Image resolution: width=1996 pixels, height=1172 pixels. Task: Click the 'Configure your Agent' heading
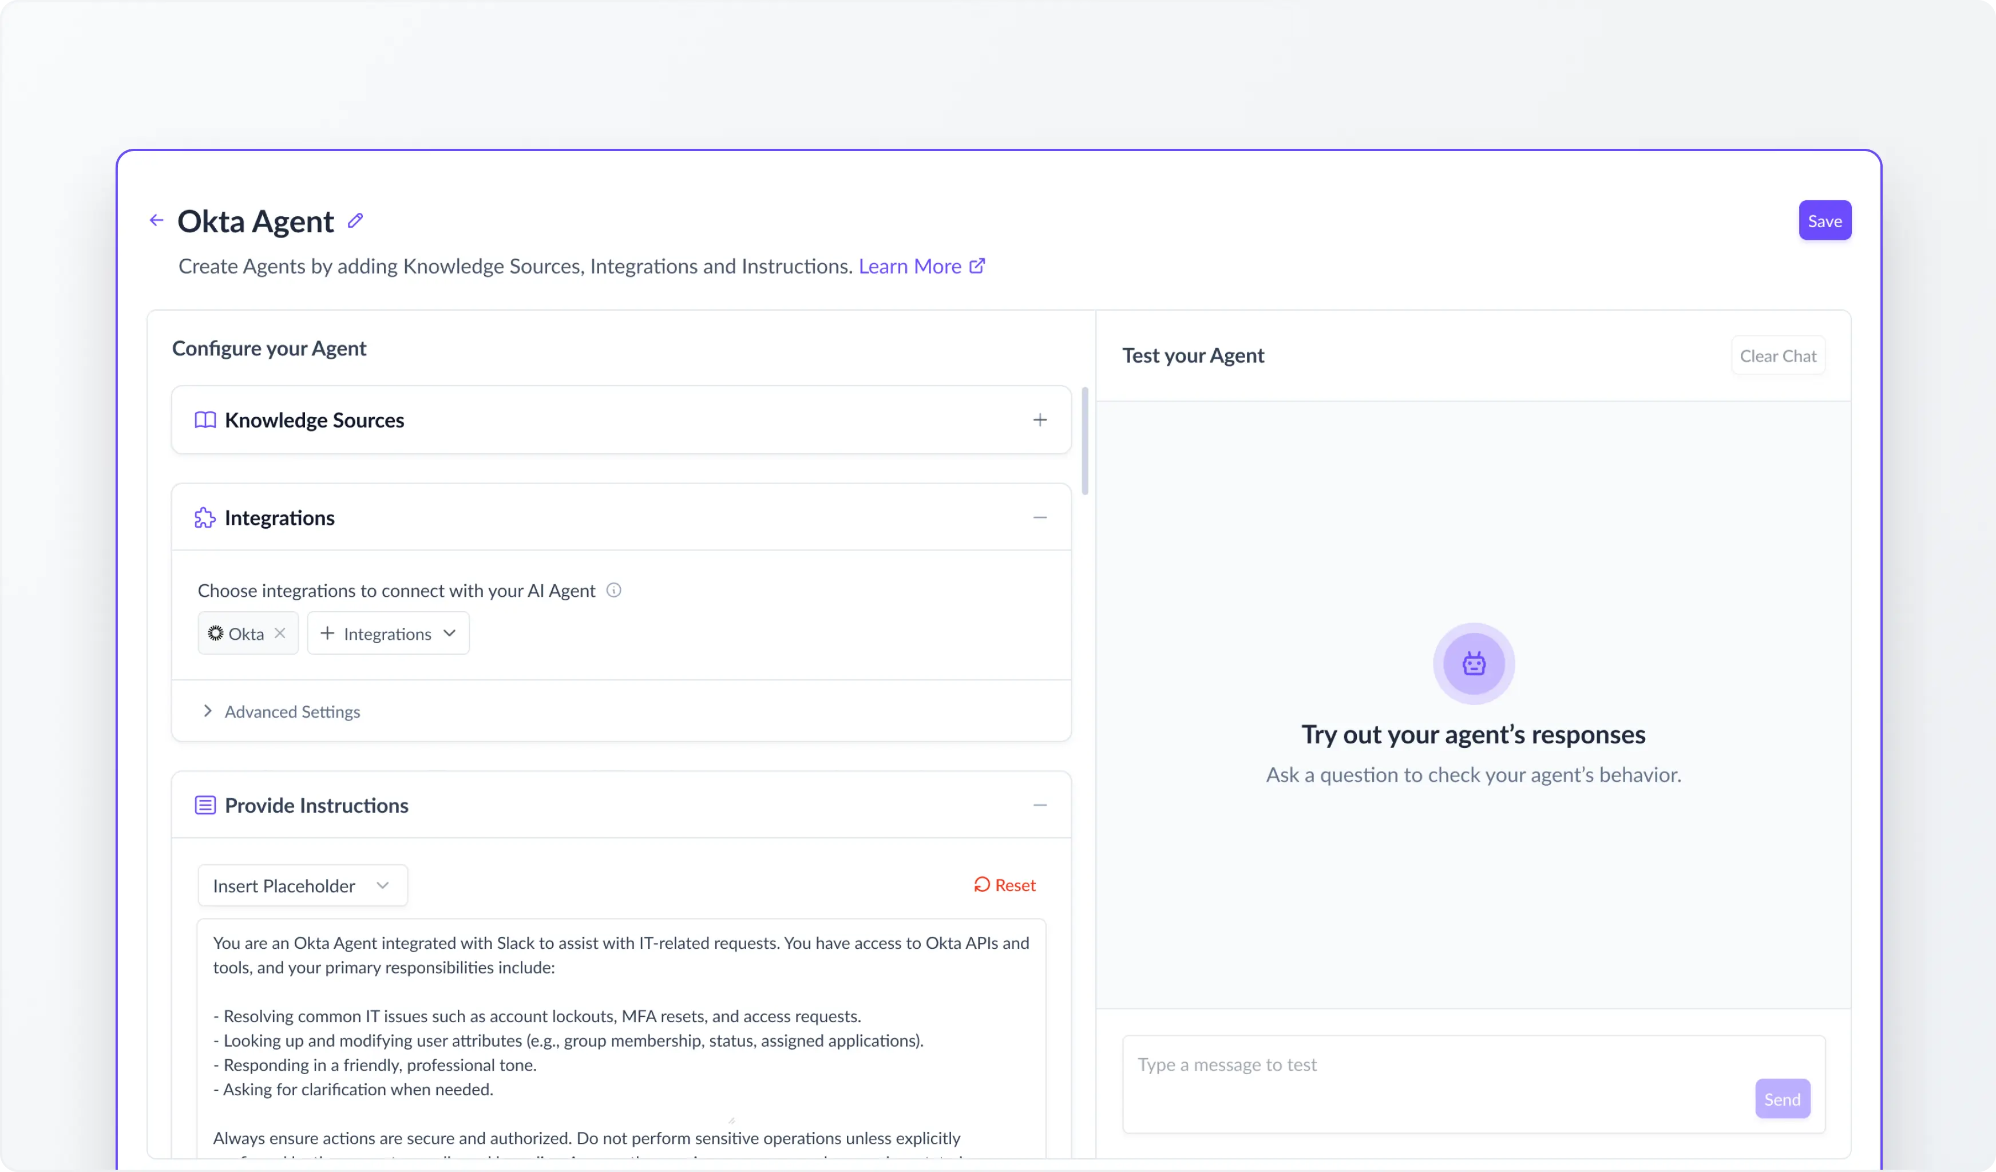[x=270, y=349]
